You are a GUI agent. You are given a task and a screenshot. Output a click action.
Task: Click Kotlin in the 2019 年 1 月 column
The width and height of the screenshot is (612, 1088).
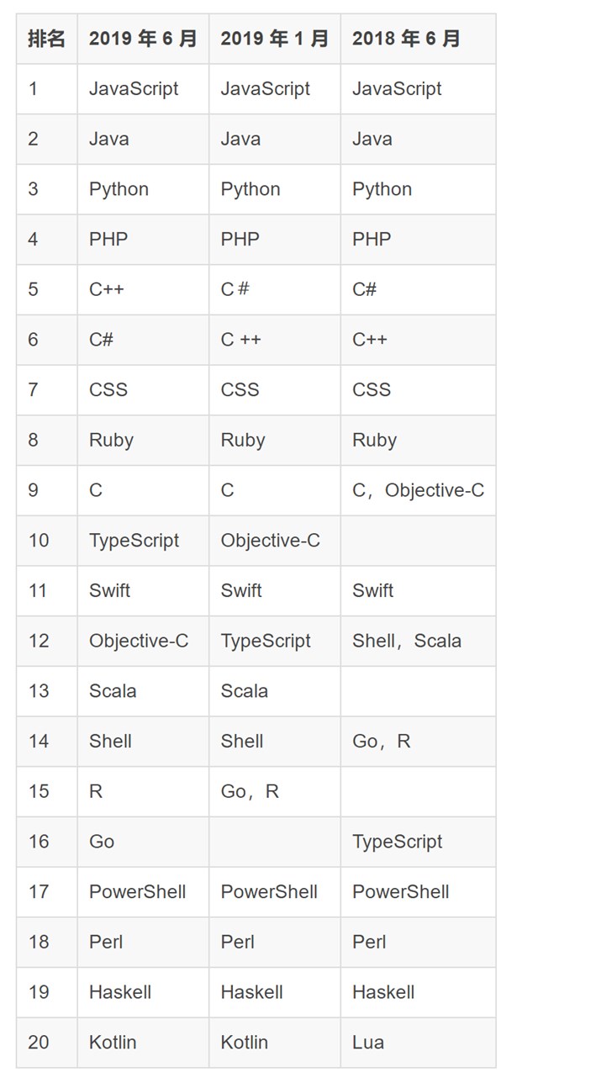(244, 1043)
